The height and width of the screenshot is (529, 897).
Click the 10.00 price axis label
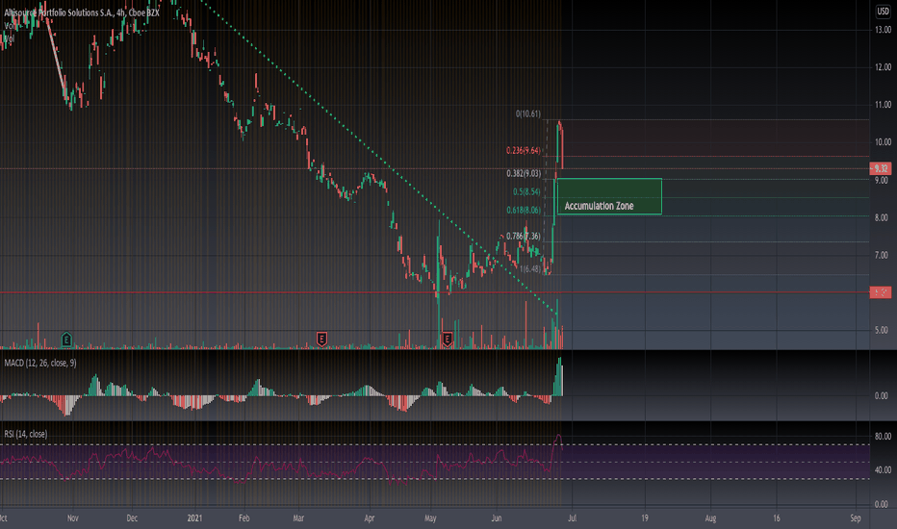coord(883,142)
